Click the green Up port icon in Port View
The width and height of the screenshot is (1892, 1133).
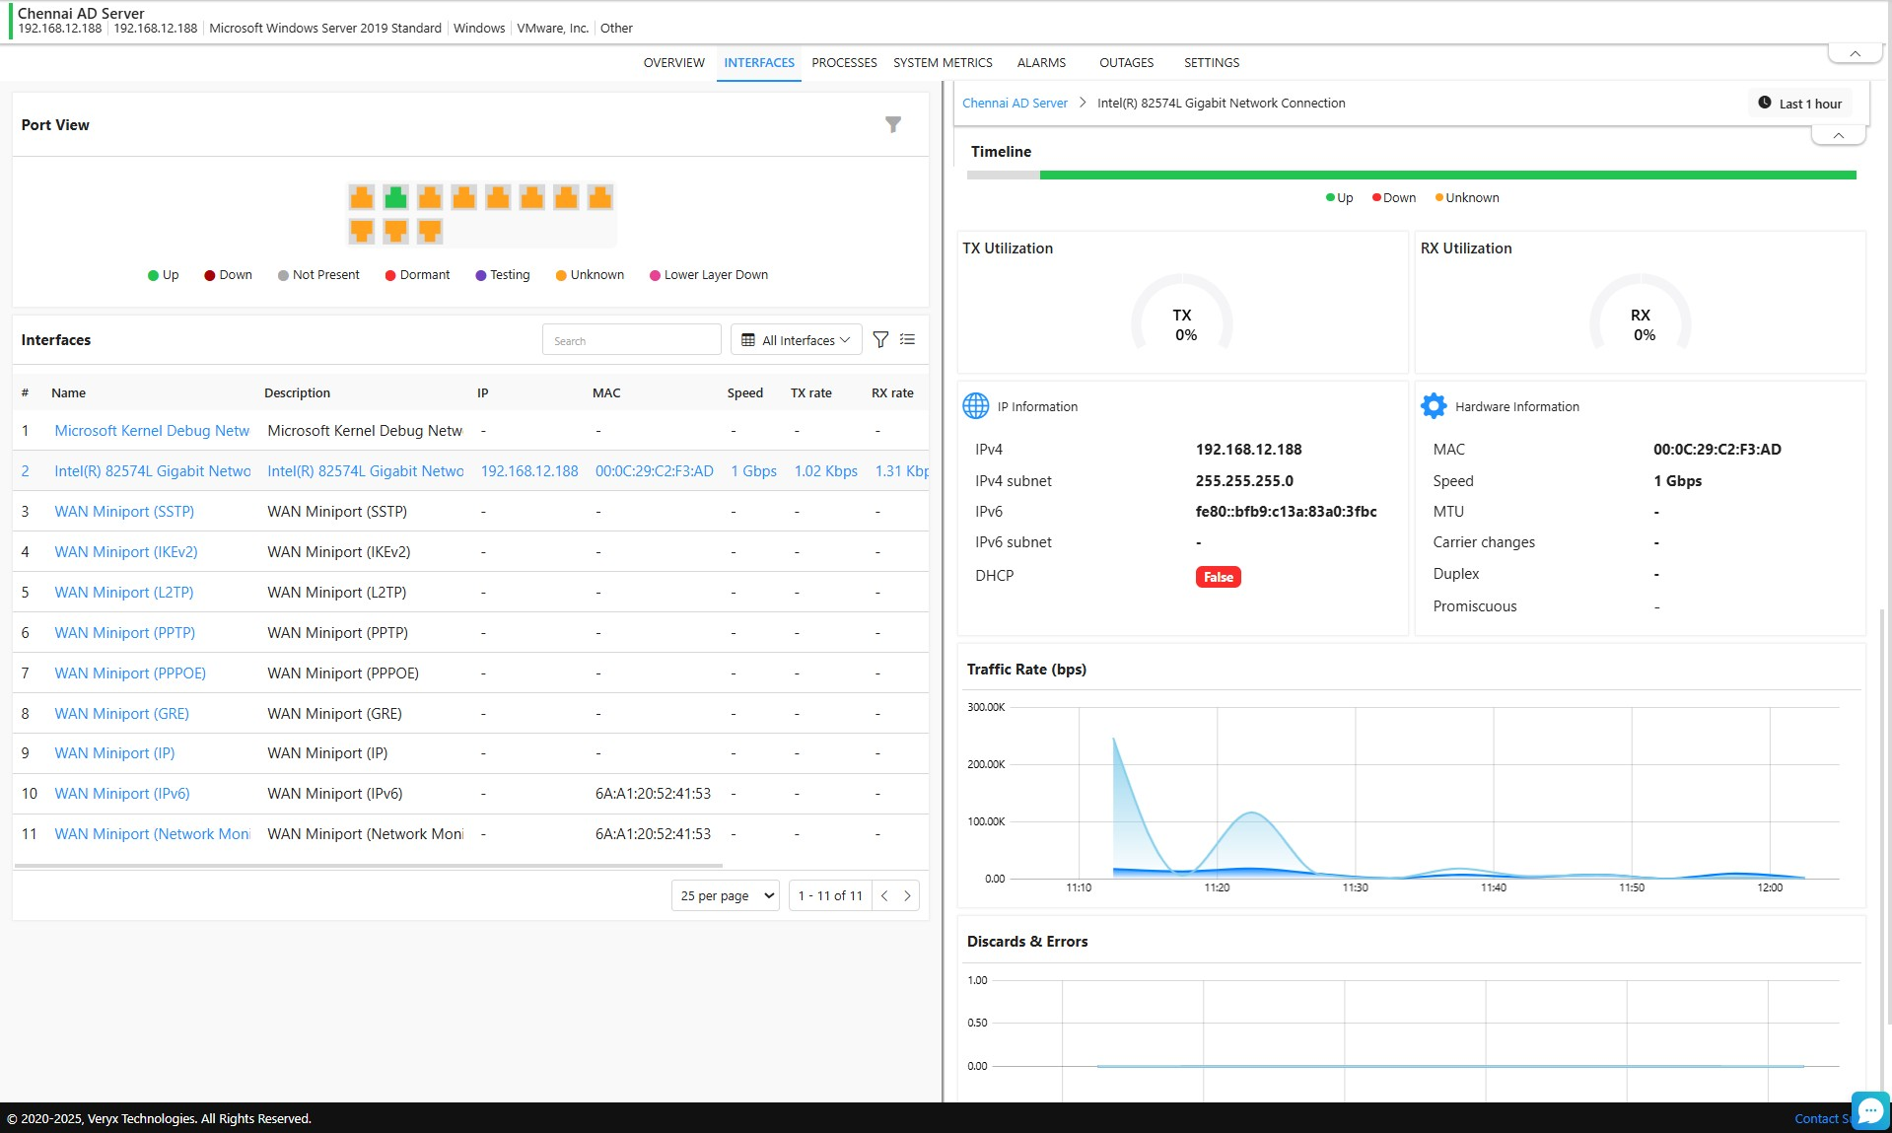pos(395,197)
